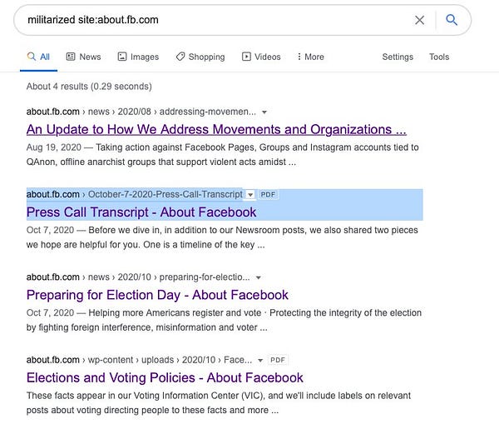
Task: Click snippet 'These facts appear in our Voting'
Action: 219,403
